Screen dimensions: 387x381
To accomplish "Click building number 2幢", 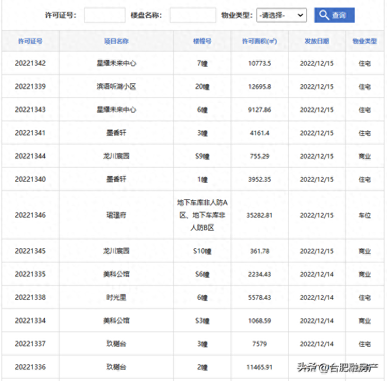I will (202, 367).
